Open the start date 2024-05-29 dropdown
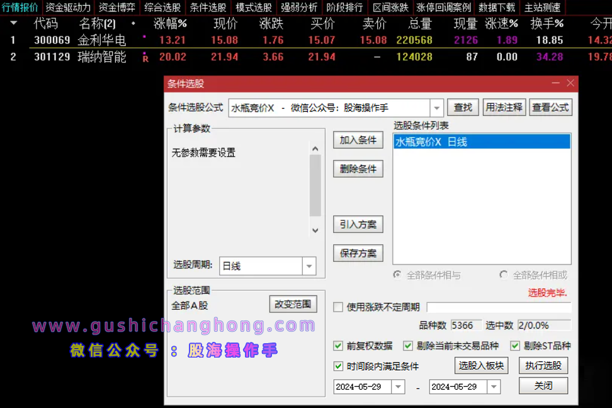The image size is (612, 408). click(x=398, y=387)
